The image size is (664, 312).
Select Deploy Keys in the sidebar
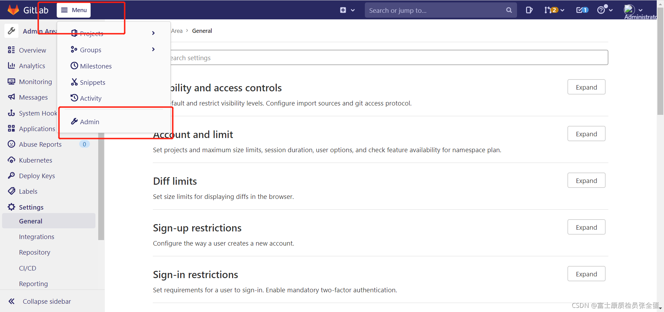click(37, 175)
